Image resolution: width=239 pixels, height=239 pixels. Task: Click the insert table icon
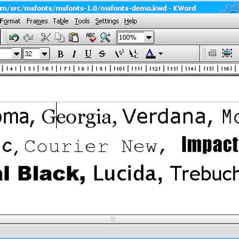212,53
